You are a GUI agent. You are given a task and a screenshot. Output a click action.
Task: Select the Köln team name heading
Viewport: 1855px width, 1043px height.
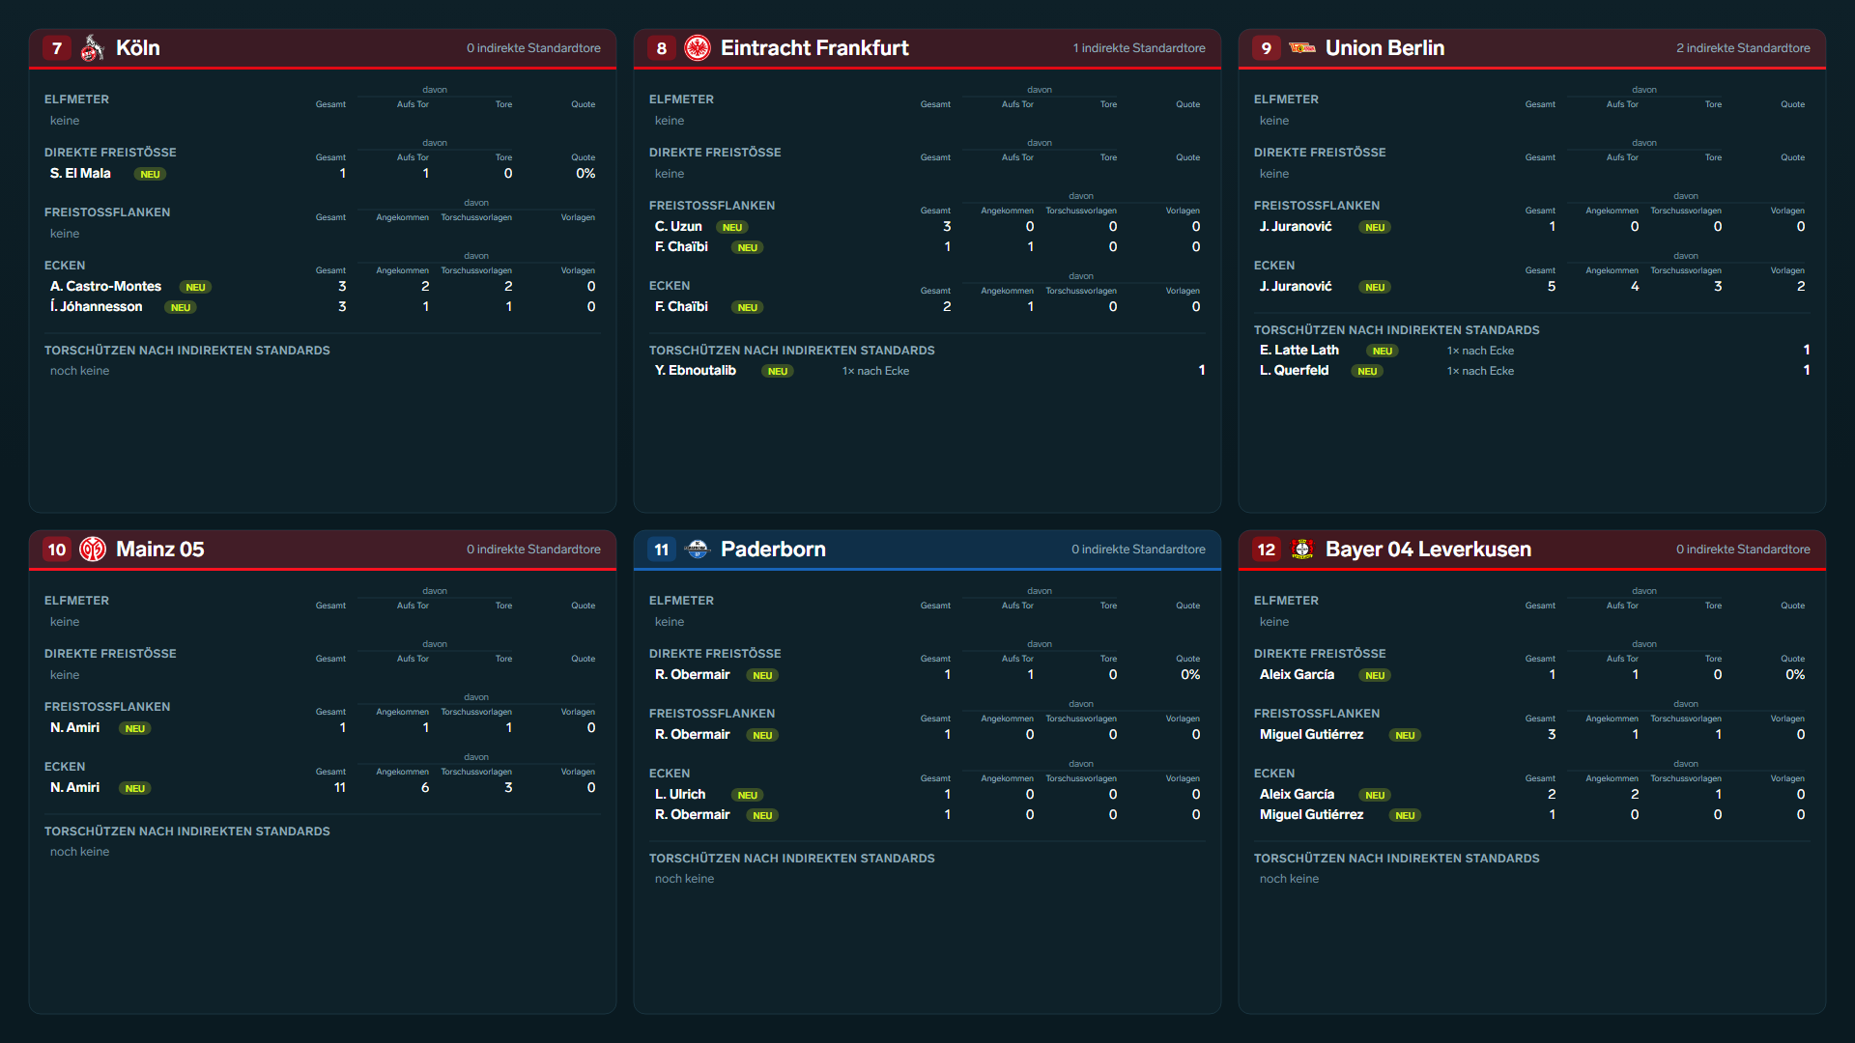(138, 48)
